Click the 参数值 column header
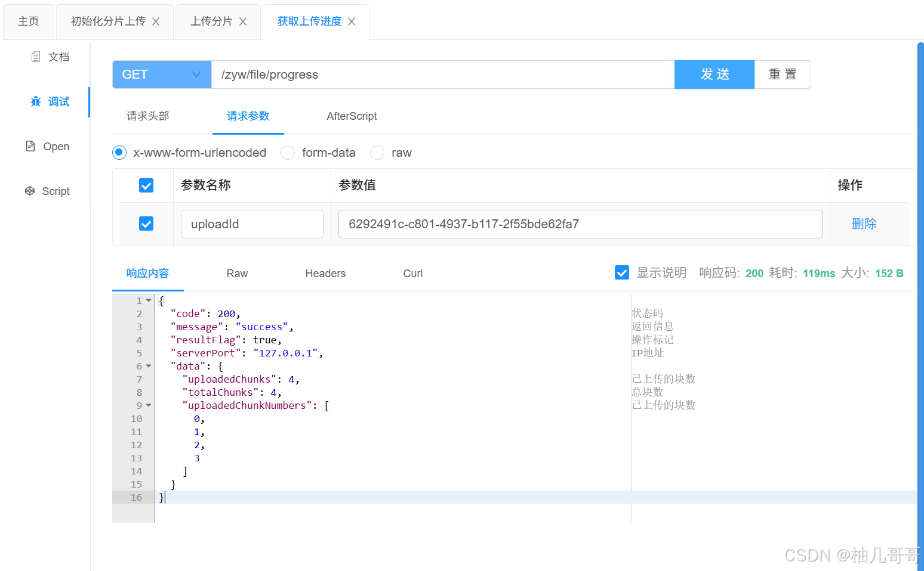This screenshot has width=924, height=571. pyautogui.click(x=357, y=185)
